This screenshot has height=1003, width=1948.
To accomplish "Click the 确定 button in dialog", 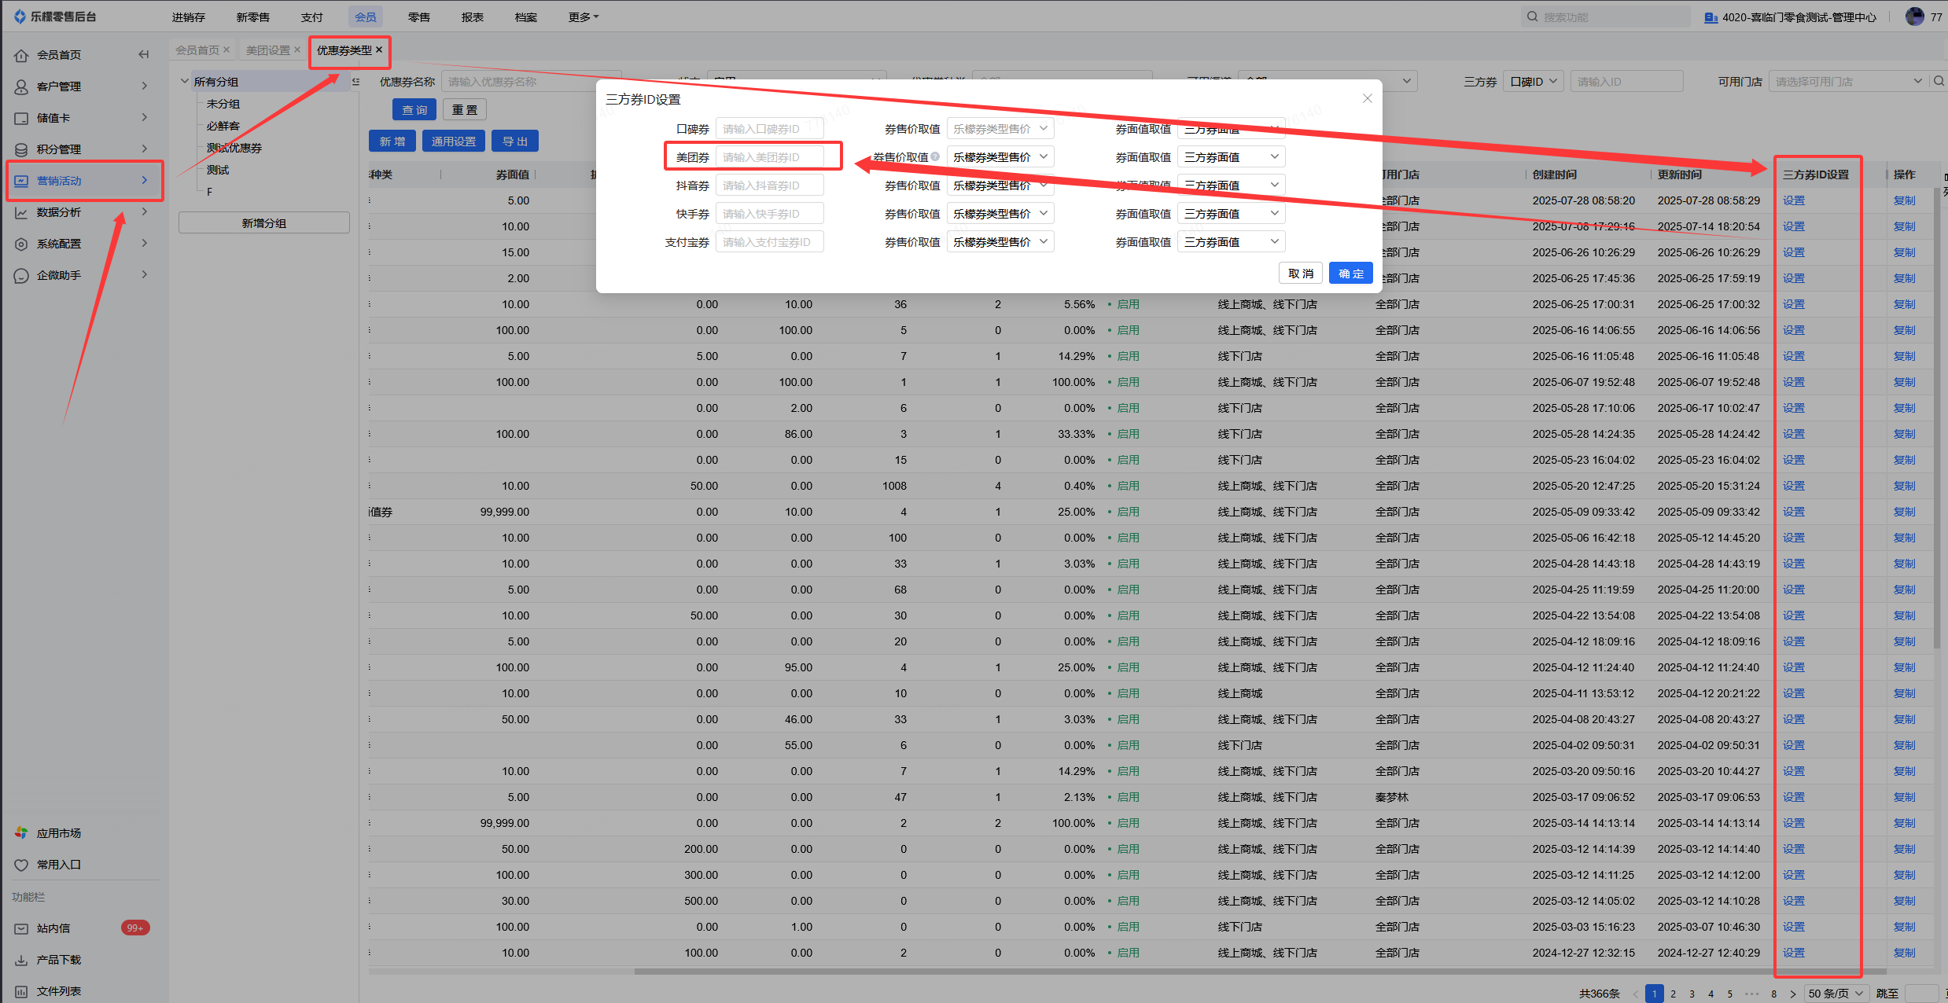I will 1351,273.
